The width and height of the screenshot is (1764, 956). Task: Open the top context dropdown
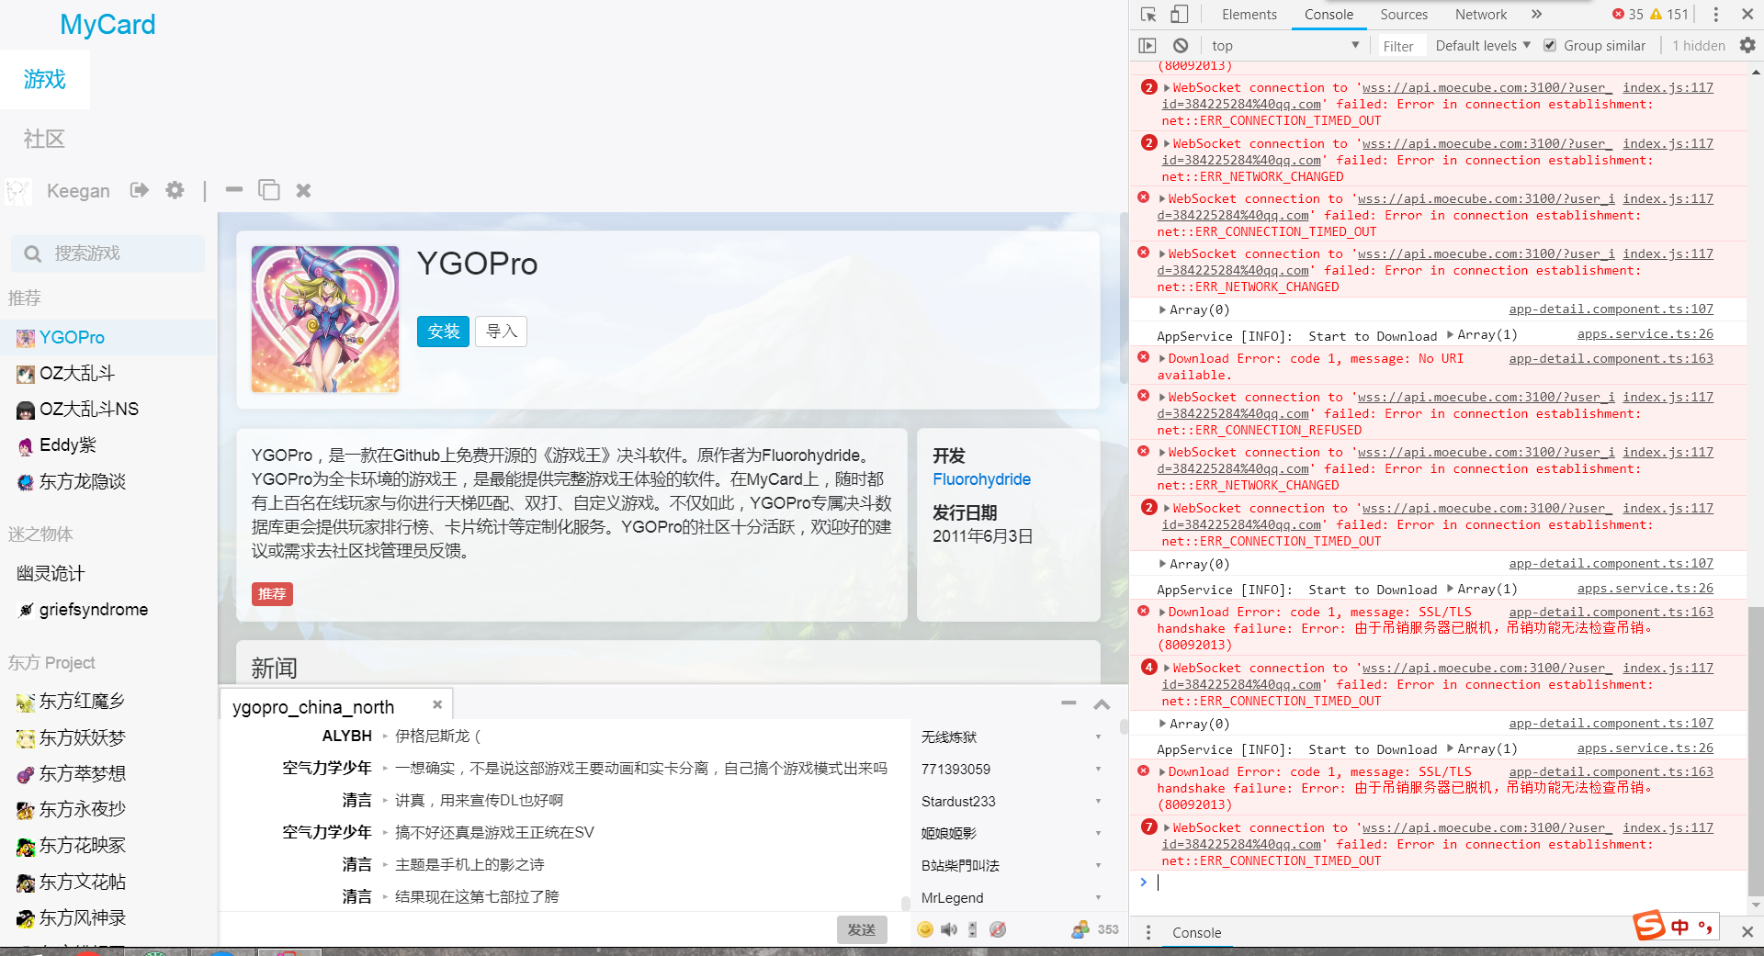[1285, 46]
